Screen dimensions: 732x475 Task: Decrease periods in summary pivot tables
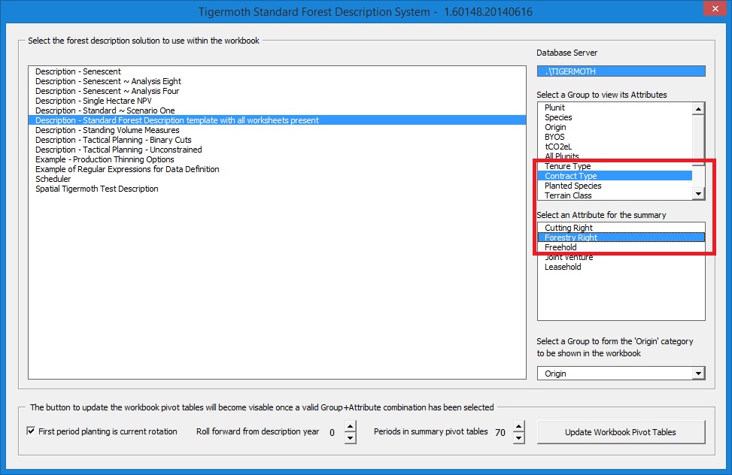[x=518, y=437]
